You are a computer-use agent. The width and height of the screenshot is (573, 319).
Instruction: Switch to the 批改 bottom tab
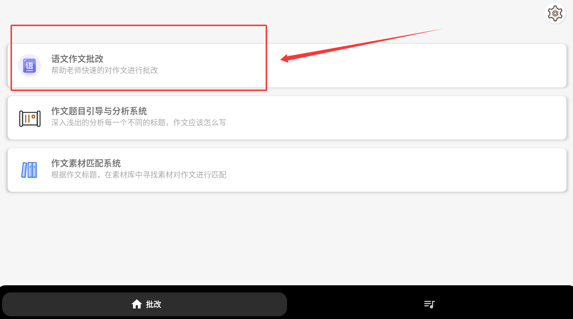point(144,304)
